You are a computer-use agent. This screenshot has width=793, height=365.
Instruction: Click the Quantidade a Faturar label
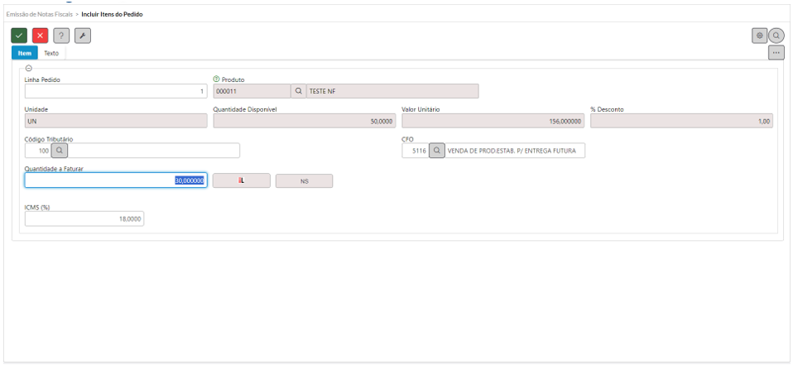tap(53, 169)
